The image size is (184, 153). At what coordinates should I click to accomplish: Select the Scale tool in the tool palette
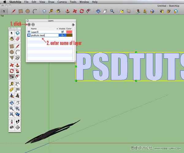pos(12,77)
